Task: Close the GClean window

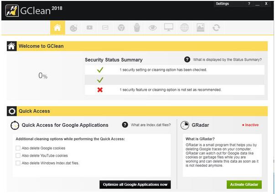Action: click(266, 4)
